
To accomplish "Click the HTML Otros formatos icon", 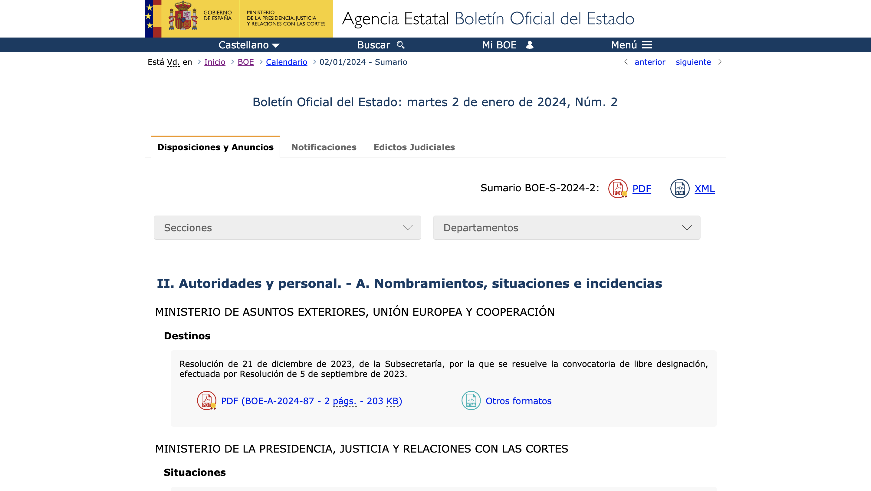I will tap(471, 401).
